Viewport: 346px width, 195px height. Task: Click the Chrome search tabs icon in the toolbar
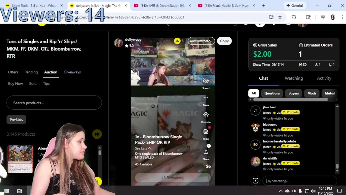pos(308,17)
